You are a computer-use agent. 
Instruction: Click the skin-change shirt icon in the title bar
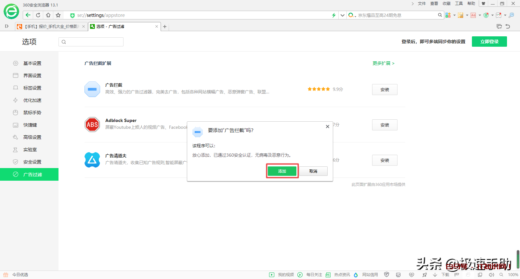click(x=483, y=4)
